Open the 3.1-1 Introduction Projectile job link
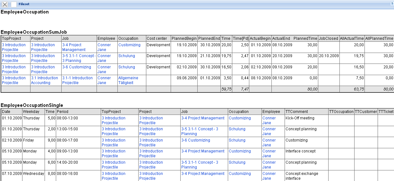 pos(77,80)
